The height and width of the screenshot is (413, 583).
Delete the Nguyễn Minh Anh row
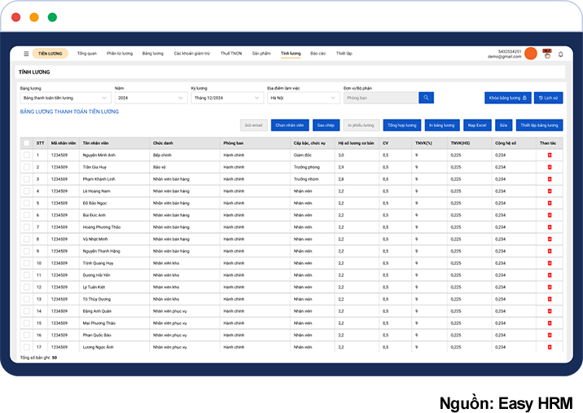coord(550,155)
